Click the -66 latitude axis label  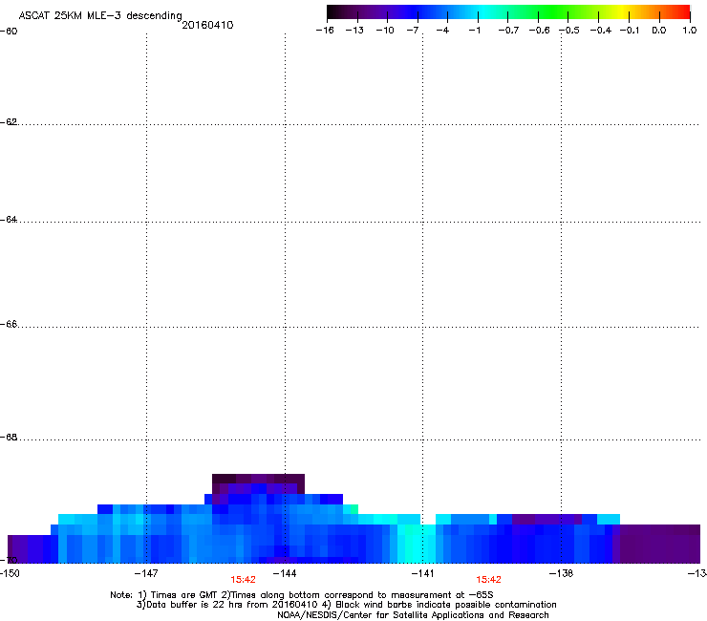pyautogui.click(x=9, y=325)
